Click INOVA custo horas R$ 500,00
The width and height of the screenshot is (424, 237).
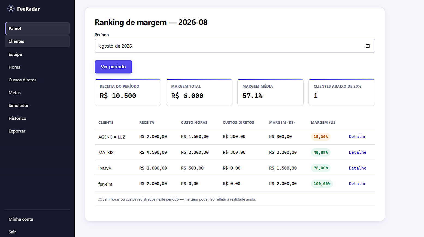point(192,168)
